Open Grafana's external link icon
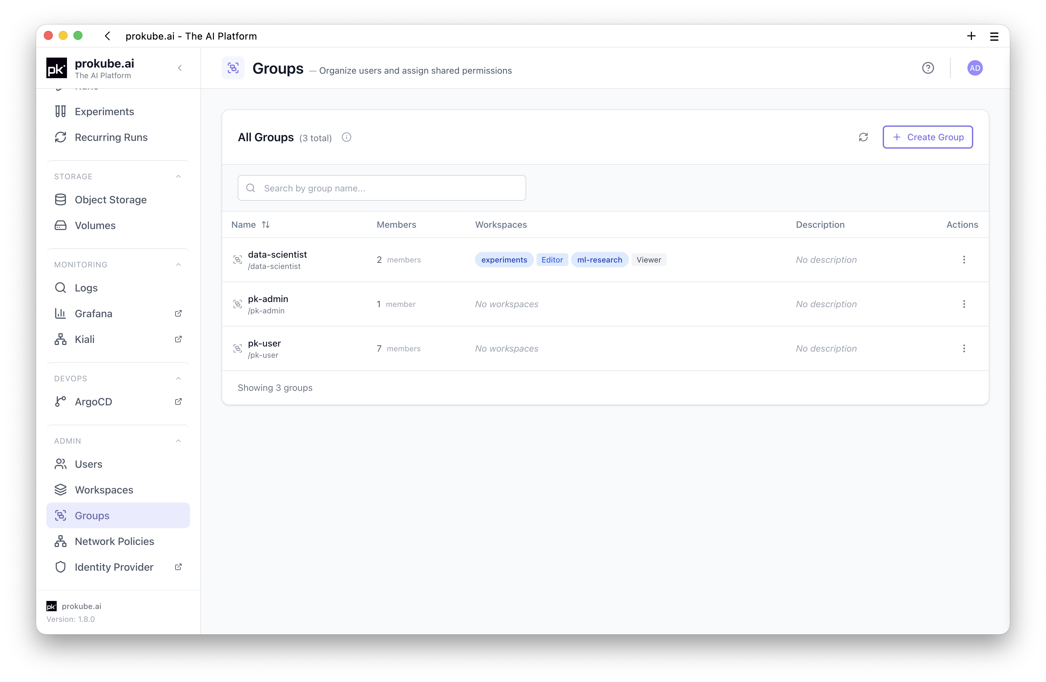1046x682 pixels. (178, 314)
